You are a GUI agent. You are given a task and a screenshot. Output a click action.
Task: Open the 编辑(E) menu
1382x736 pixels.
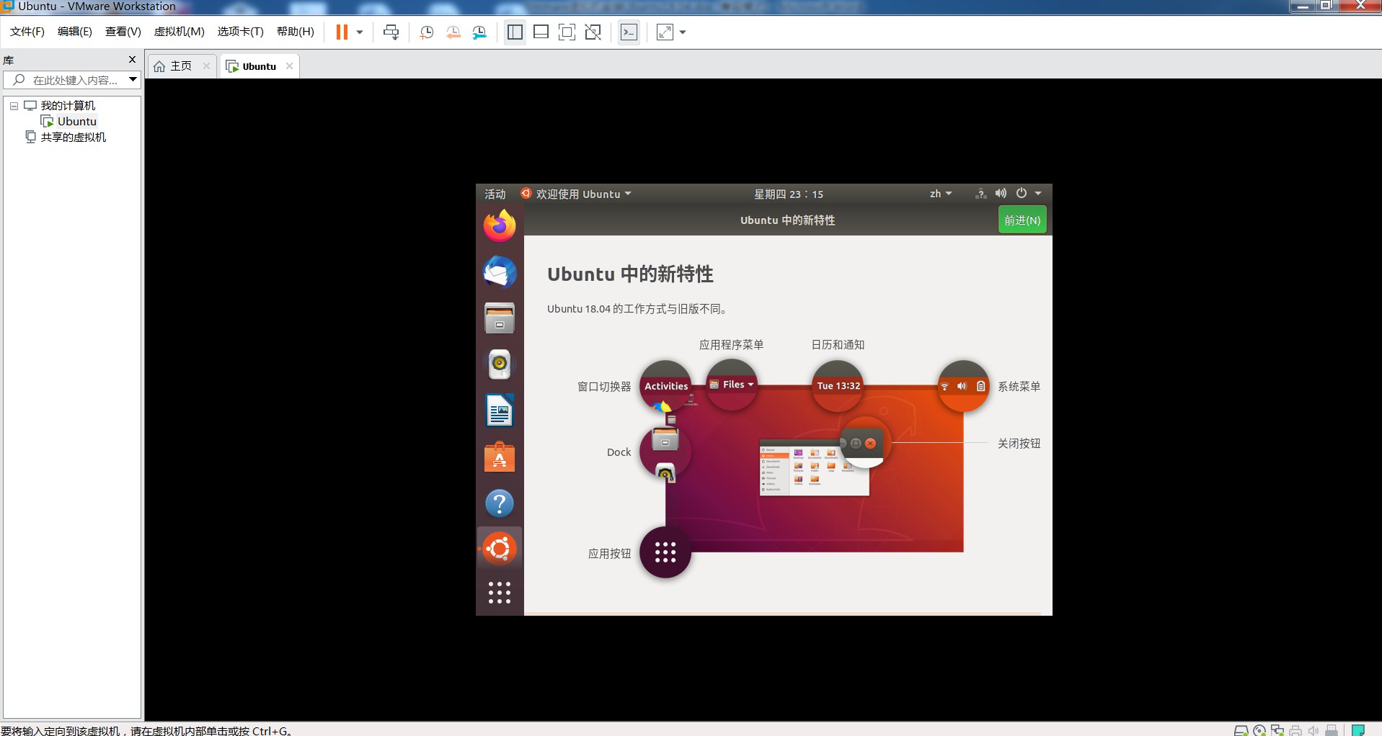pos(75,32)
